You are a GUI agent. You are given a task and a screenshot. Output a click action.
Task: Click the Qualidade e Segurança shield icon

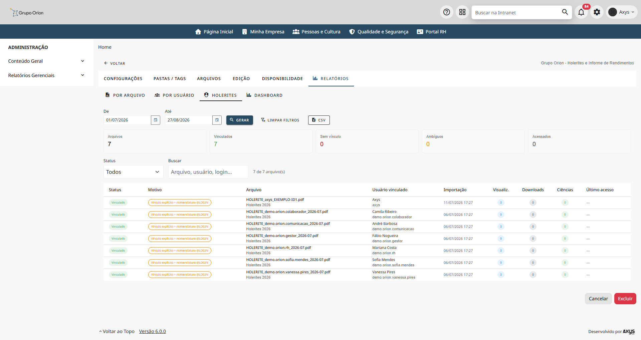(352, 32)
